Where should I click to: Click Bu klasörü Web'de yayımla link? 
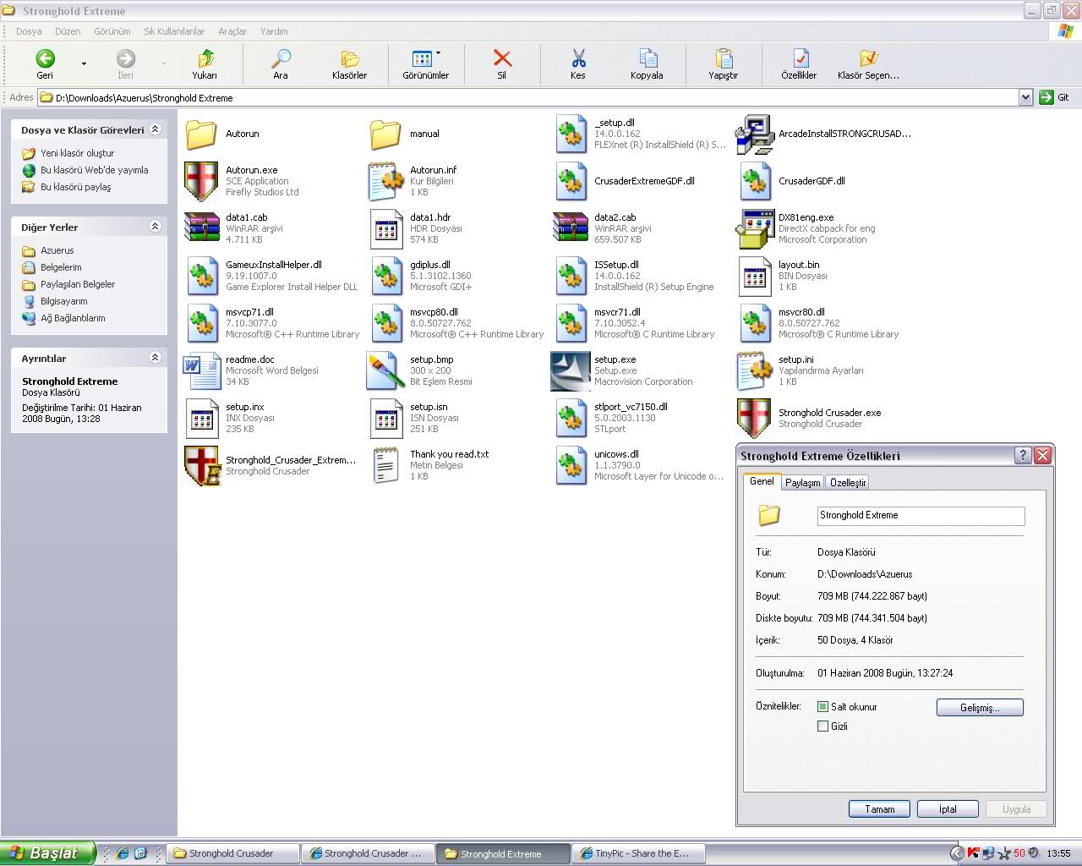pos(94,170)
